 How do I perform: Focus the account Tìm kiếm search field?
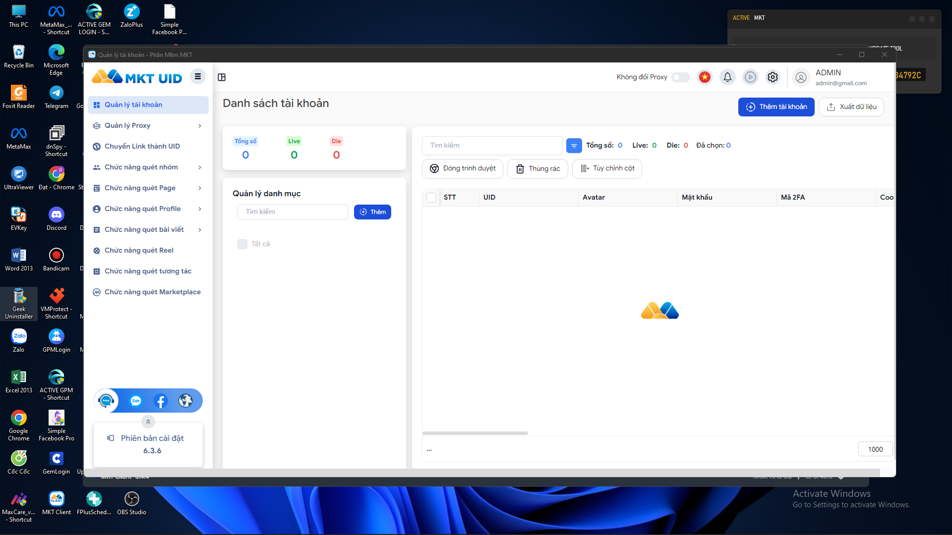point(492,146)
